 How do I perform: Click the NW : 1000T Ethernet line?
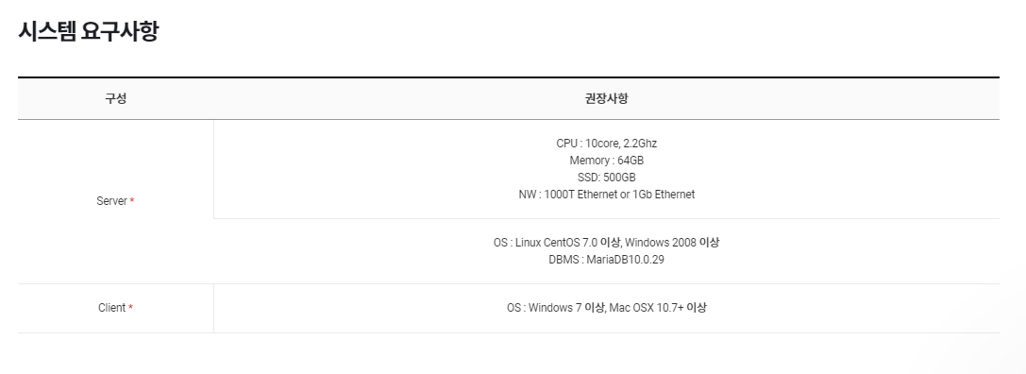coord(607,195)
